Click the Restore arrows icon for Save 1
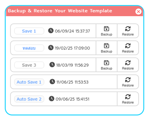 point(128,29)
